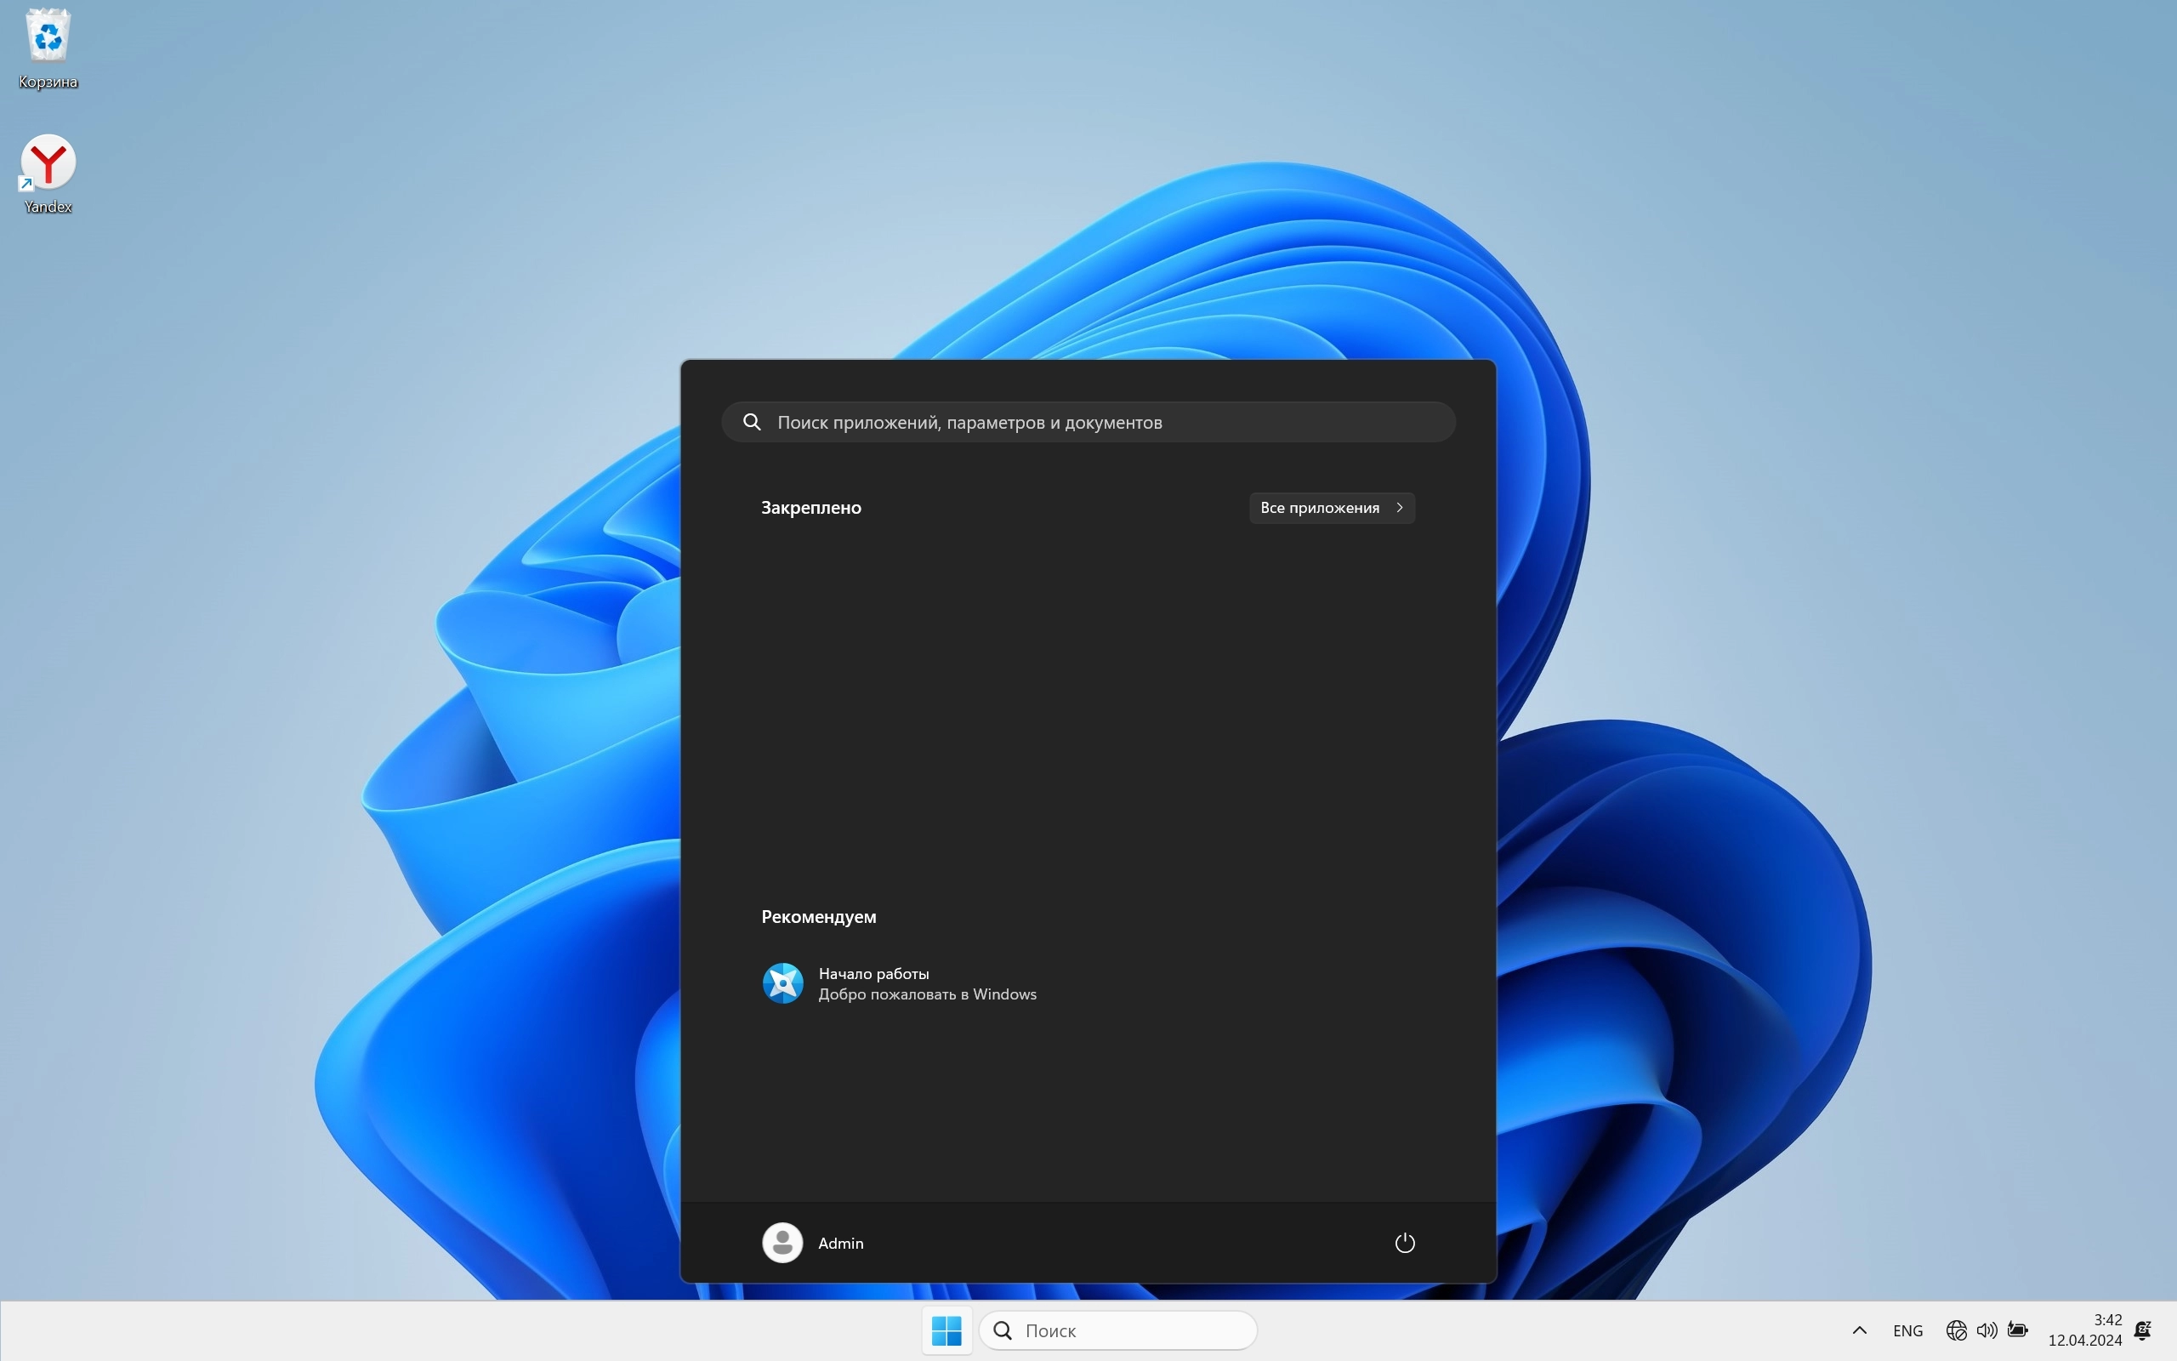Click the Admin account name

840,1243
